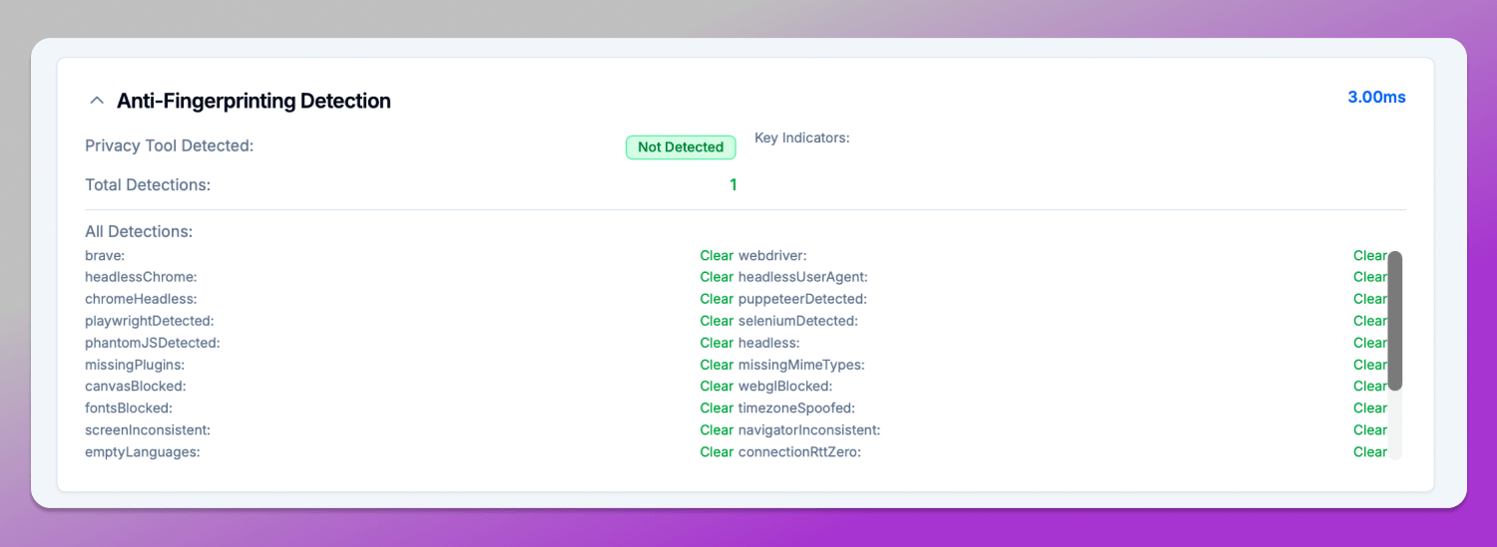The height and width of the screenshot is (547, 1497).
Task: Select the canvasBlocked detection label
Action: click(x=136, y=387)
